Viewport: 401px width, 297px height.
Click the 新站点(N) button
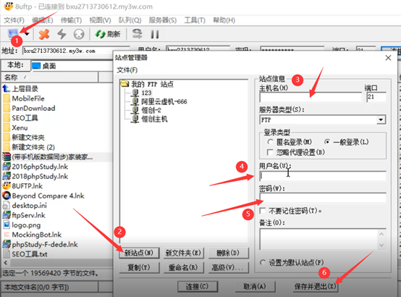tap(139, 253)
